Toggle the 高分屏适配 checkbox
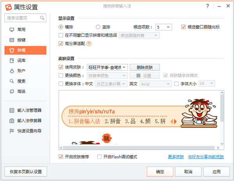The height and width of the screenshot is (181, 234). pyautogui.click(x=61, y=44)
